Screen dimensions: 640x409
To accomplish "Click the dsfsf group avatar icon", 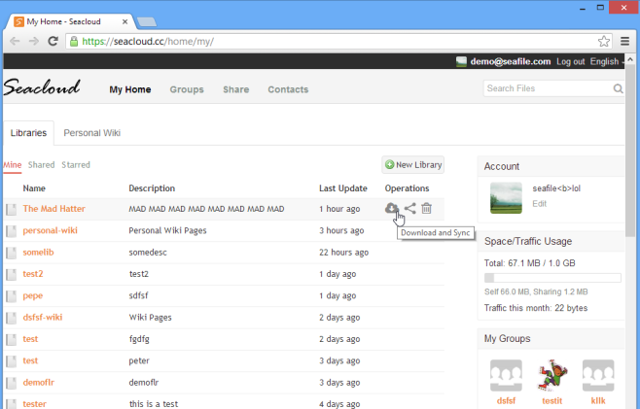I will click(x=506, y=375).
